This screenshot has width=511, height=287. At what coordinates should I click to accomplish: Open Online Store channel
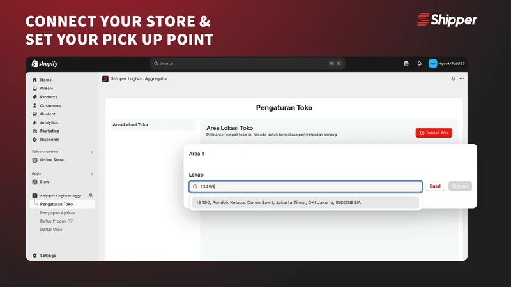click(52, 160)
